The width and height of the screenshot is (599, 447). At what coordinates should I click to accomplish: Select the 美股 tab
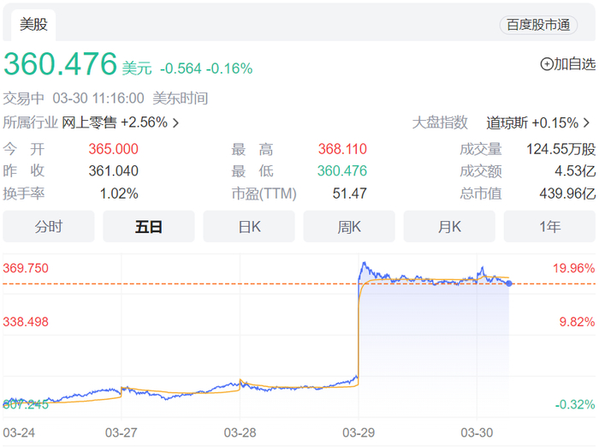click(x=34, y=25)
